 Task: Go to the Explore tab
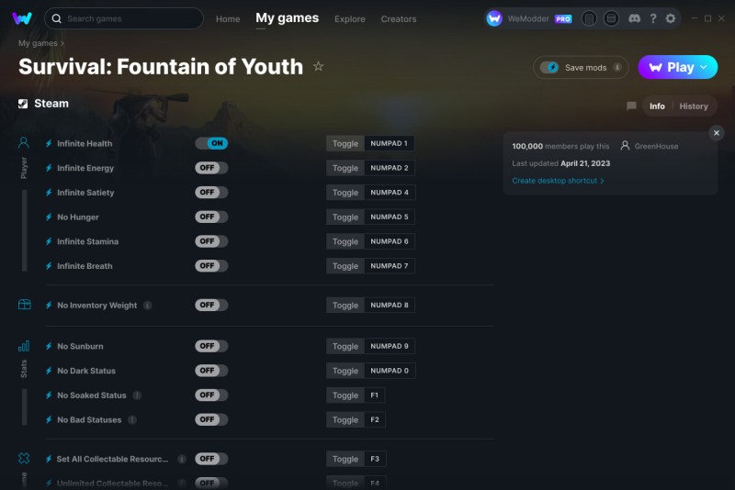point(349,18)
